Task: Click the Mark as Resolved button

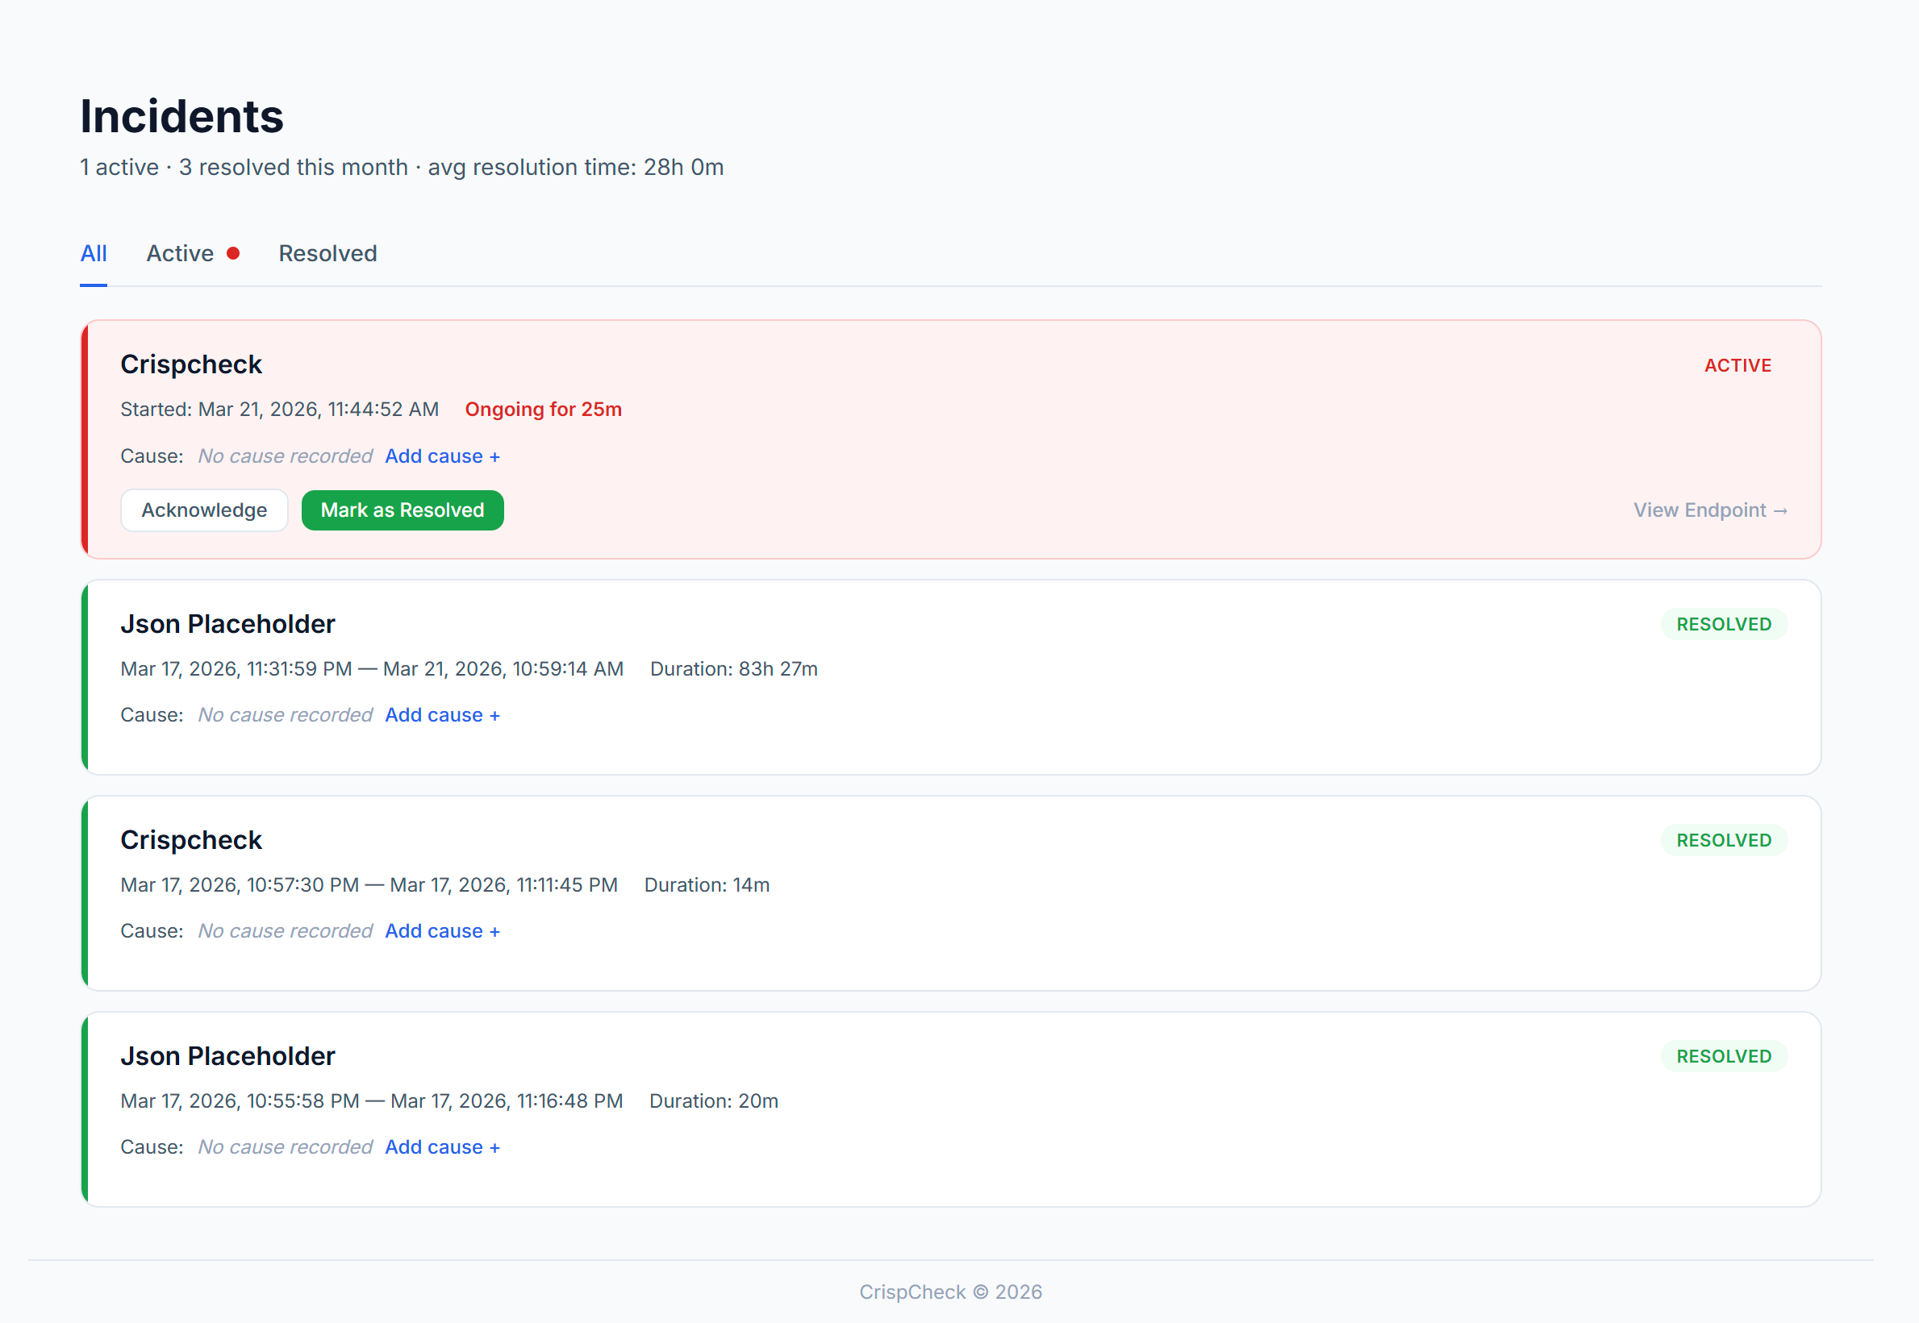Action: coord(403,510)
